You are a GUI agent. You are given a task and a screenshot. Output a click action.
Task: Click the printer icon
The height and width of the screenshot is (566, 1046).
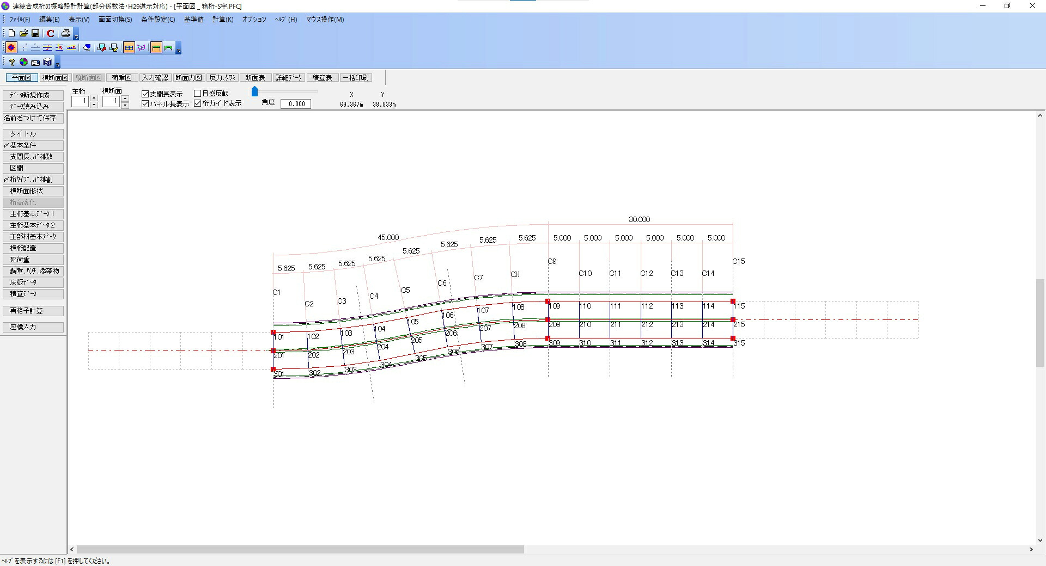point(66,33)
